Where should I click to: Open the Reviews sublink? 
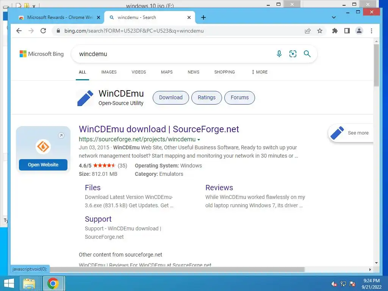pos(219,188)
